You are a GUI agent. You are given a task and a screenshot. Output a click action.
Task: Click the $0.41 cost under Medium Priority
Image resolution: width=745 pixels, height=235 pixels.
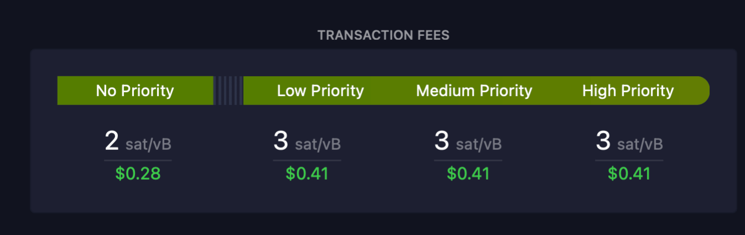pos(468,174)
